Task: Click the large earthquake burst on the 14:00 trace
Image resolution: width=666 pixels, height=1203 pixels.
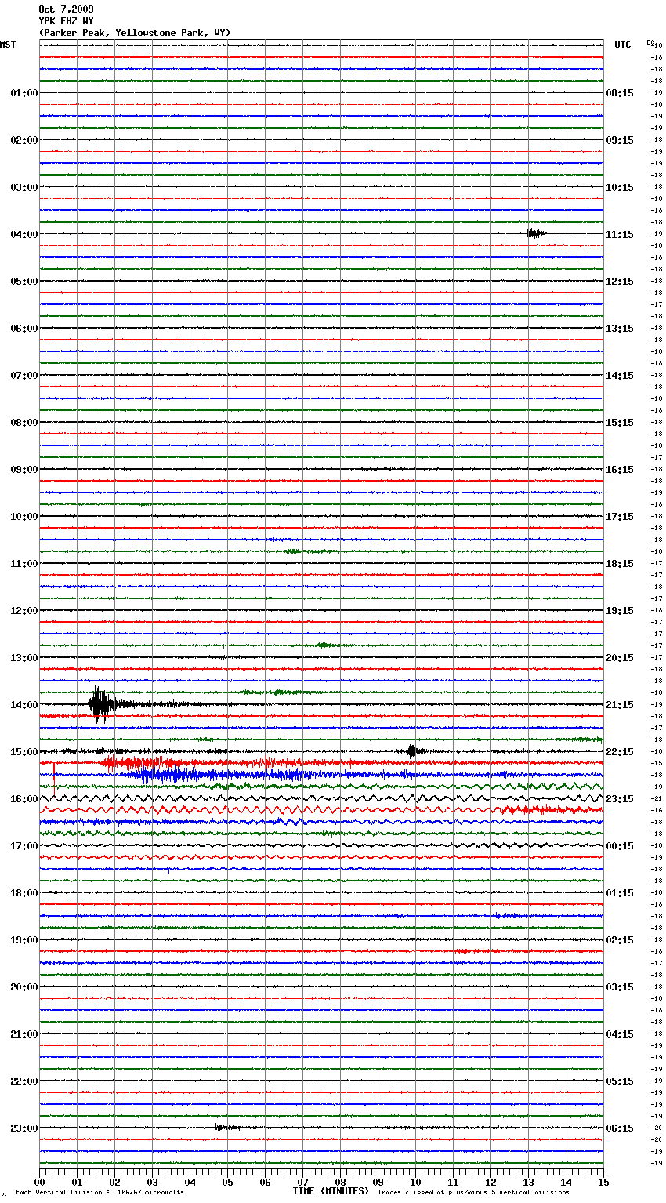Action: click(100, 704)
